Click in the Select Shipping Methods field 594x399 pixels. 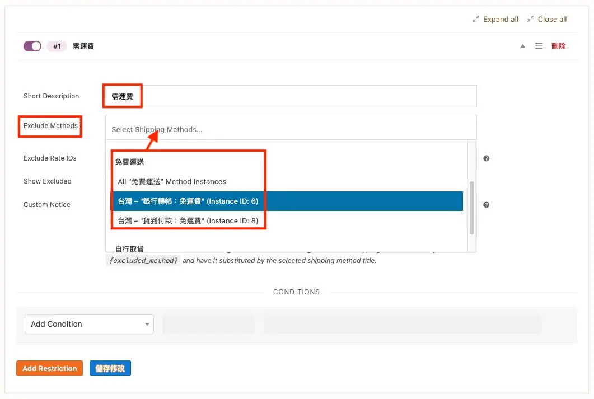coord(291,129)
